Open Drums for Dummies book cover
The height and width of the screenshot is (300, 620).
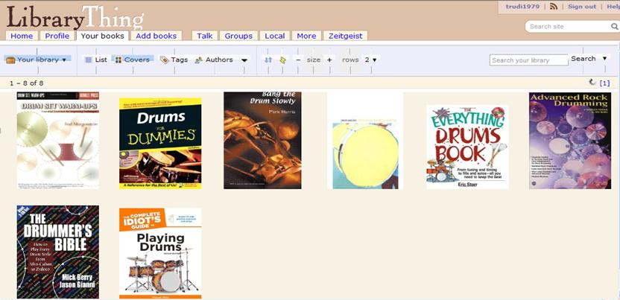point(160,143)
